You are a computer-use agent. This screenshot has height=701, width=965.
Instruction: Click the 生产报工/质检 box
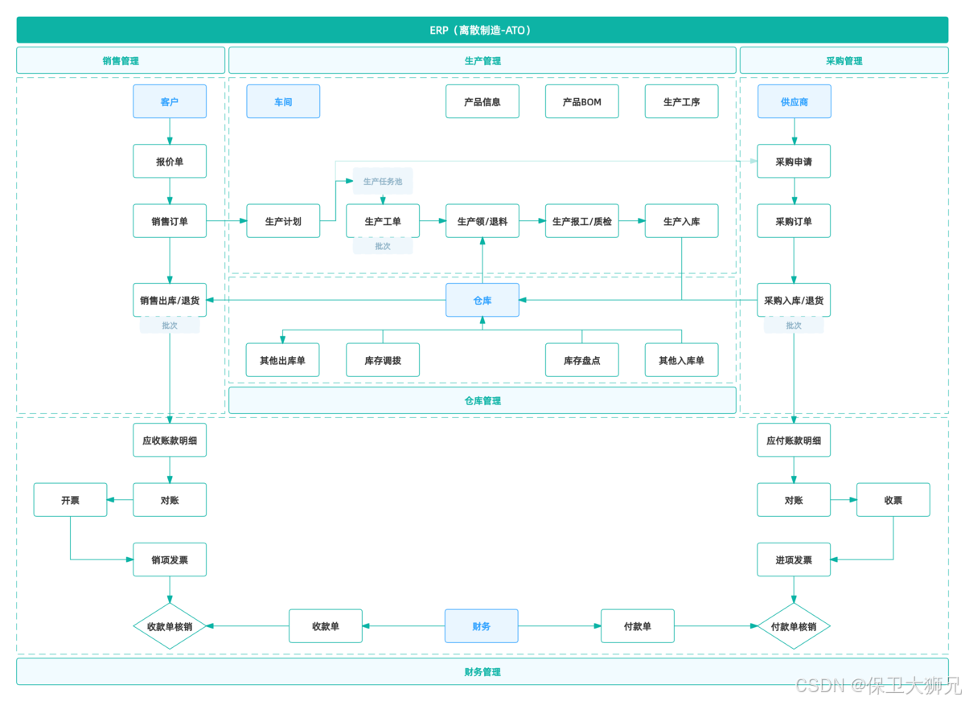click(x=582, y=221)
